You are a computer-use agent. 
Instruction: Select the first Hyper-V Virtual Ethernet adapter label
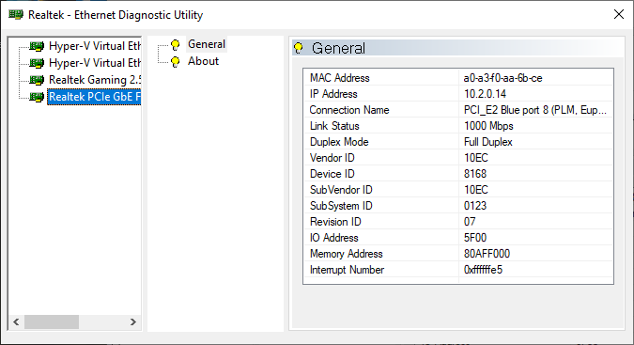point(95,46)
